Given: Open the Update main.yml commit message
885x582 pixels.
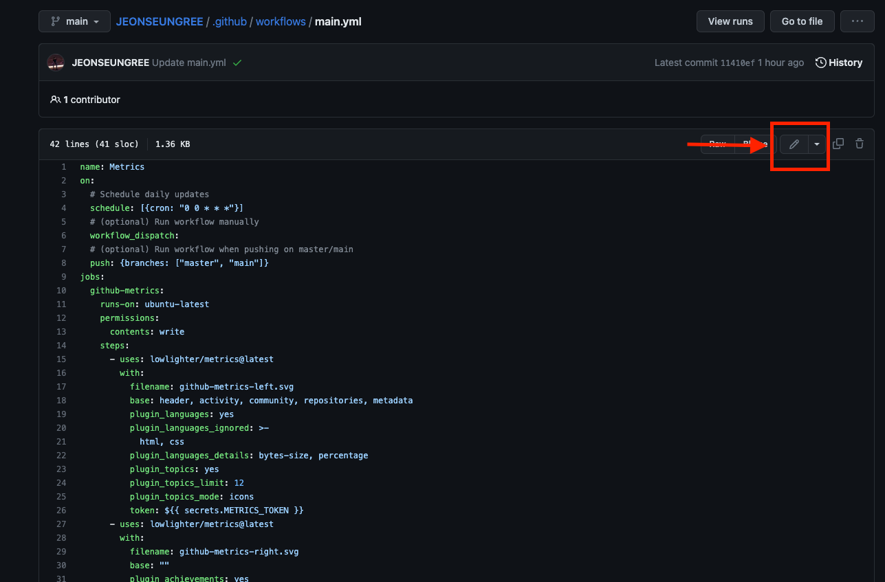Looking at the screenshot, I should tap(189, 63).
